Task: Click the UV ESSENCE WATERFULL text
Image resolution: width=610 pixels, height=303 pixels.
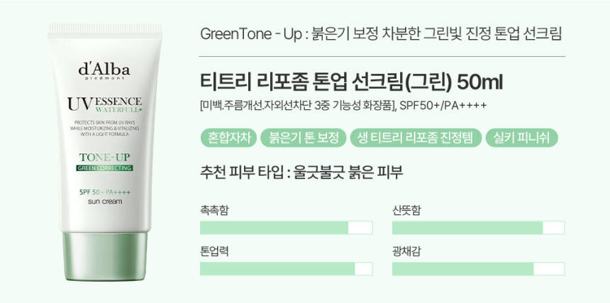Action: click(x=105, y=104)
